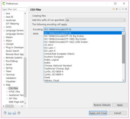Select Chinese, National Standard option

(83, 66)
